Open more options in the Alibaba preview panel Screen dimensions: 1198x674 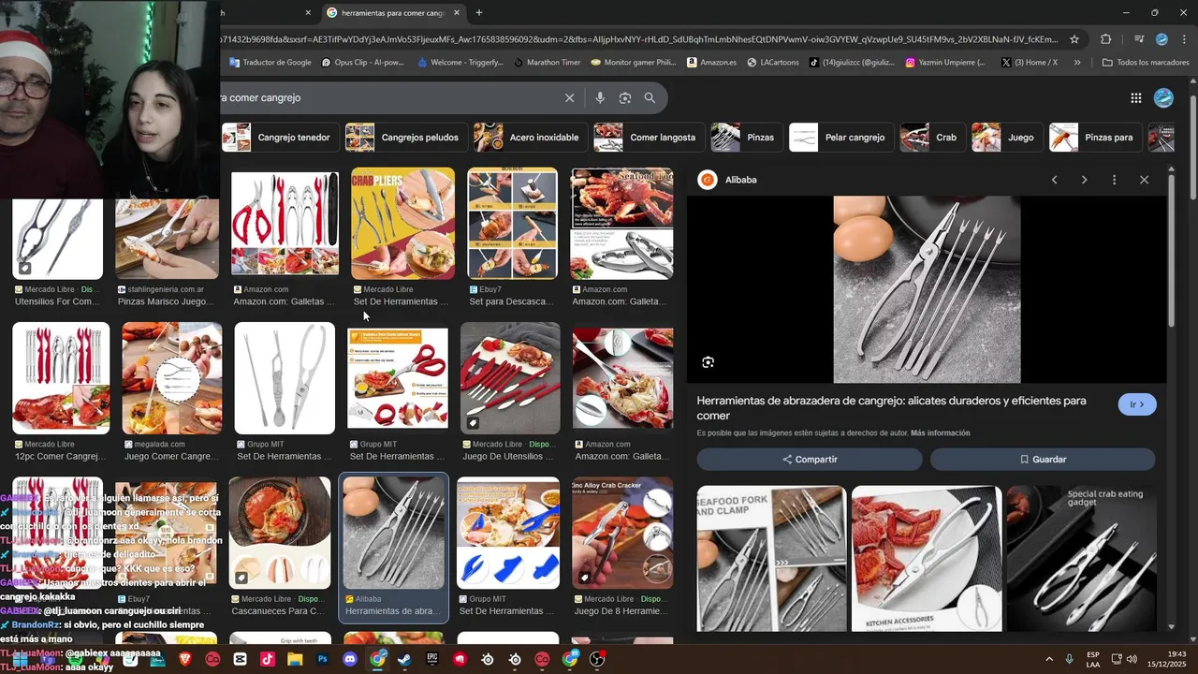point(1114,180)
